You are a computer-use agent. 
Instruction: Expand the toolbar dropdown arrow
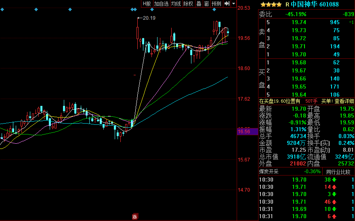coord(233,4)
